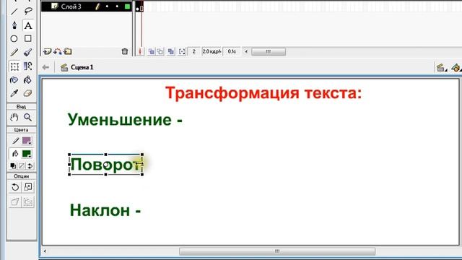Click the current frame number field

pyautogui.click(x=194, y=51)
